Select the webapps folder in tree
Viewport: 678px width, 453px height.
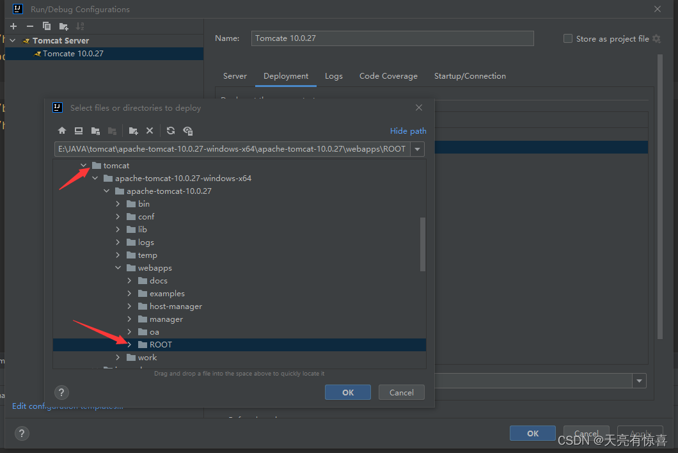[155, 268]
